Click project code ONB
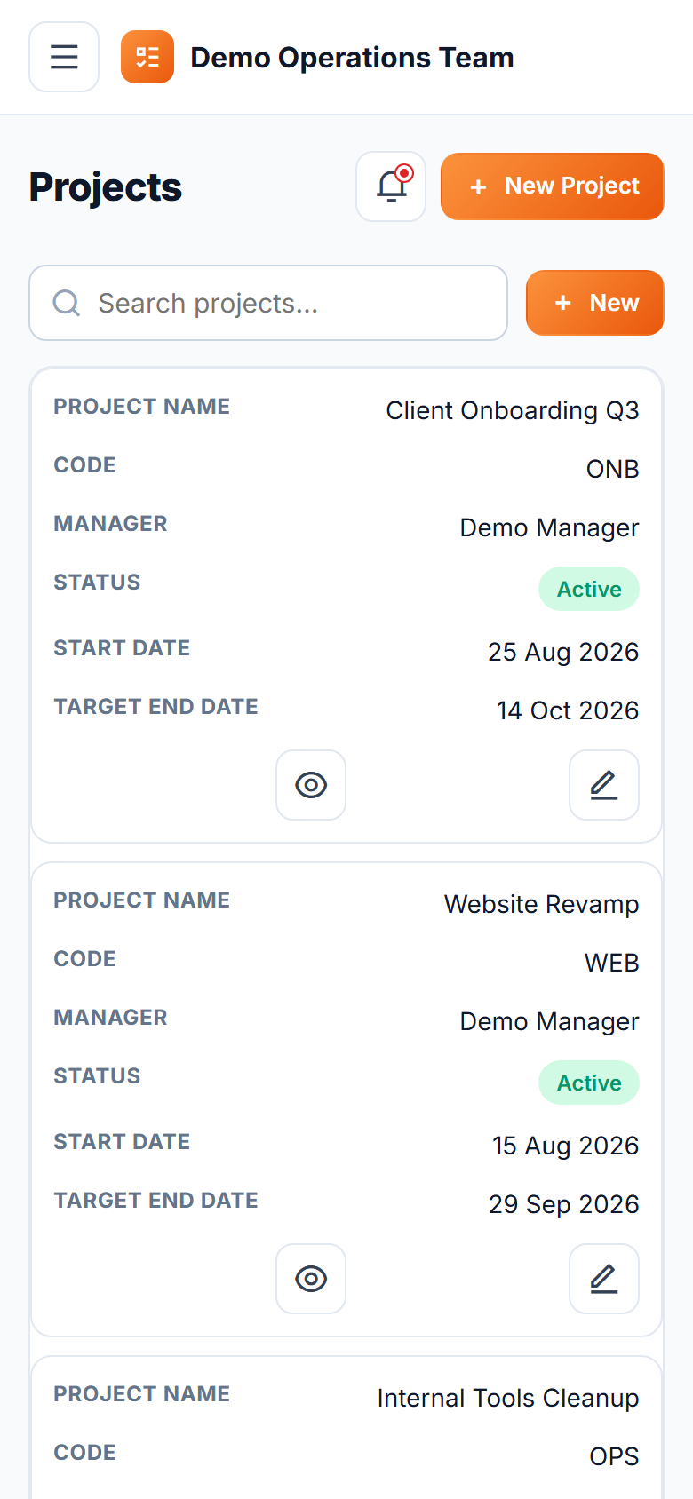The height and width of the screenshot is (1499, 693). (x=613, y=469)
